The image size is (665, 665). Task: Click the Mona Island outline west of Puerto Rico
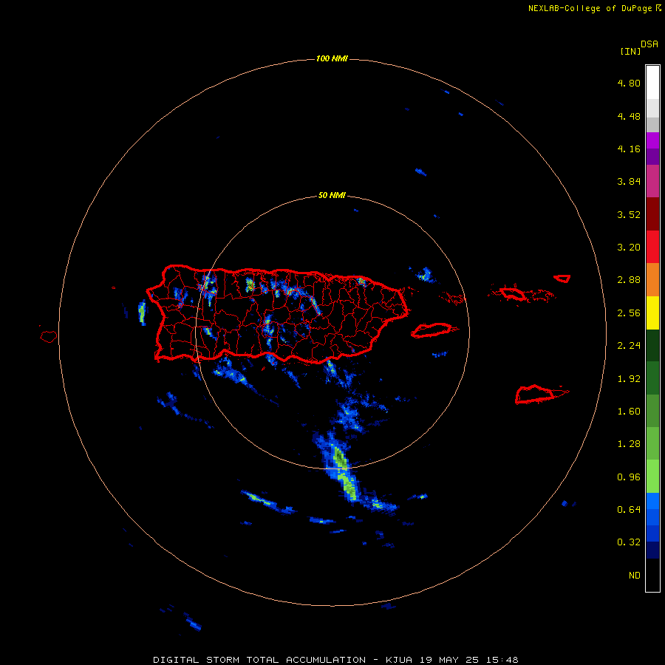tap(49, 337)
